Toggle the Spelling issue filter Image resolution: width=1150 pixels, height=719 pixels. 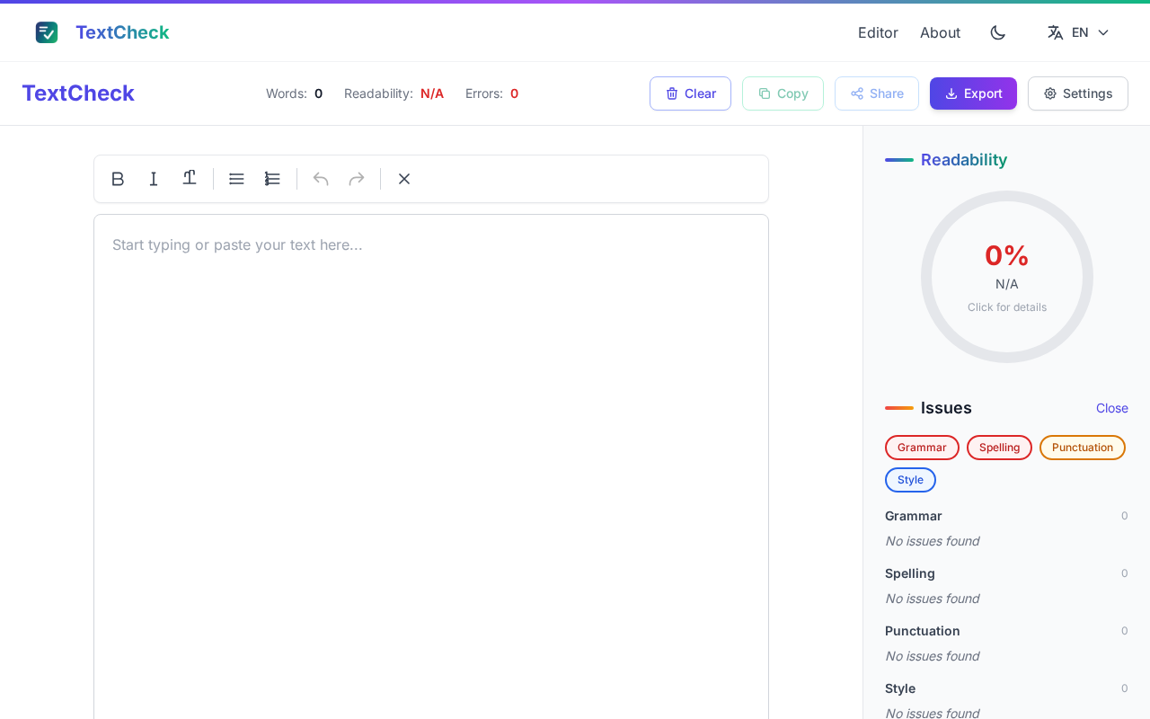pos(999,448)
